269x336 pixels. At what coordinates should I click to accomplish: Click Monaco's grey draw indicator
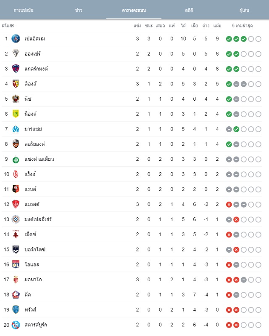[243, 280]
